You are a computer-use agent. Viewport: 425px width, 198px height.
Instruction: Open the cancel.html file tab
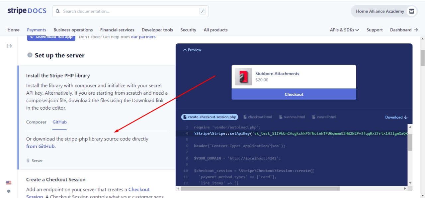pos(324,117)
